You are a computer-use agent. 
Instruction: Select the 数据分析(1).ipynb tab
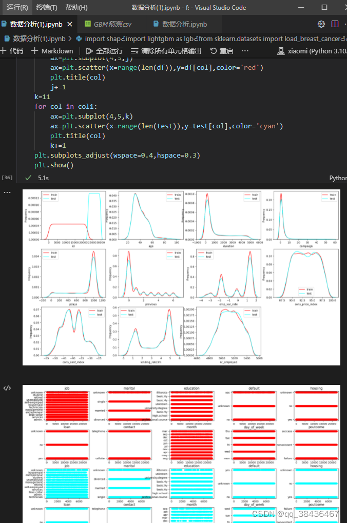pos(36,24)
